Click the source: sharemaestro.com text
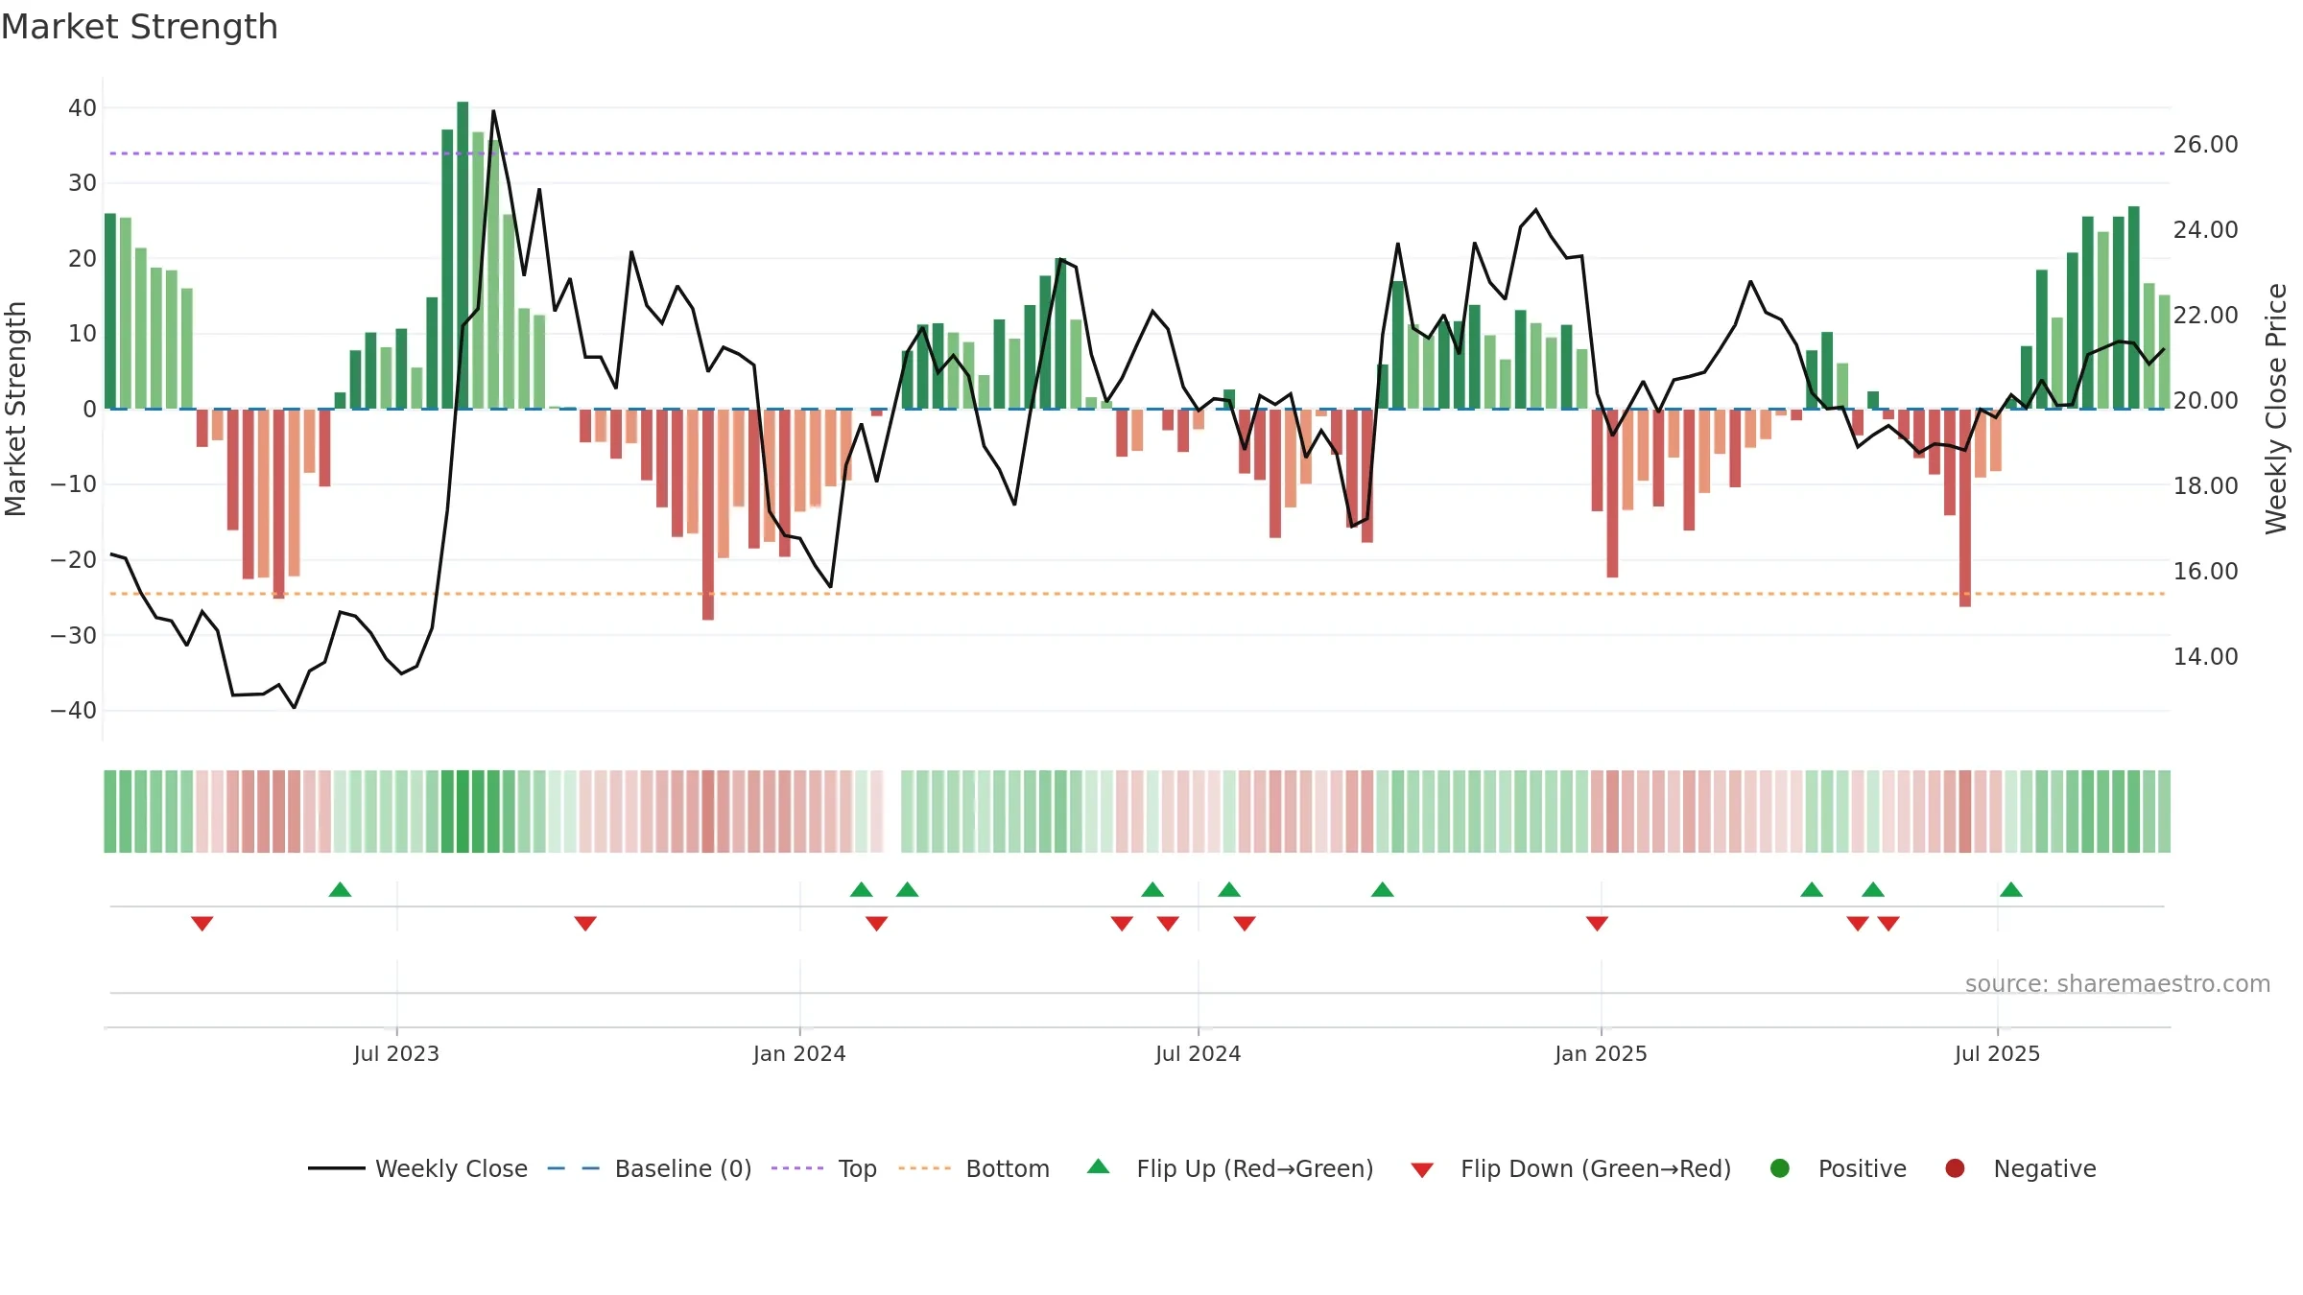Image resolution: width=2303 pixels, height=1295 pixels. (x=2118, y=983)
